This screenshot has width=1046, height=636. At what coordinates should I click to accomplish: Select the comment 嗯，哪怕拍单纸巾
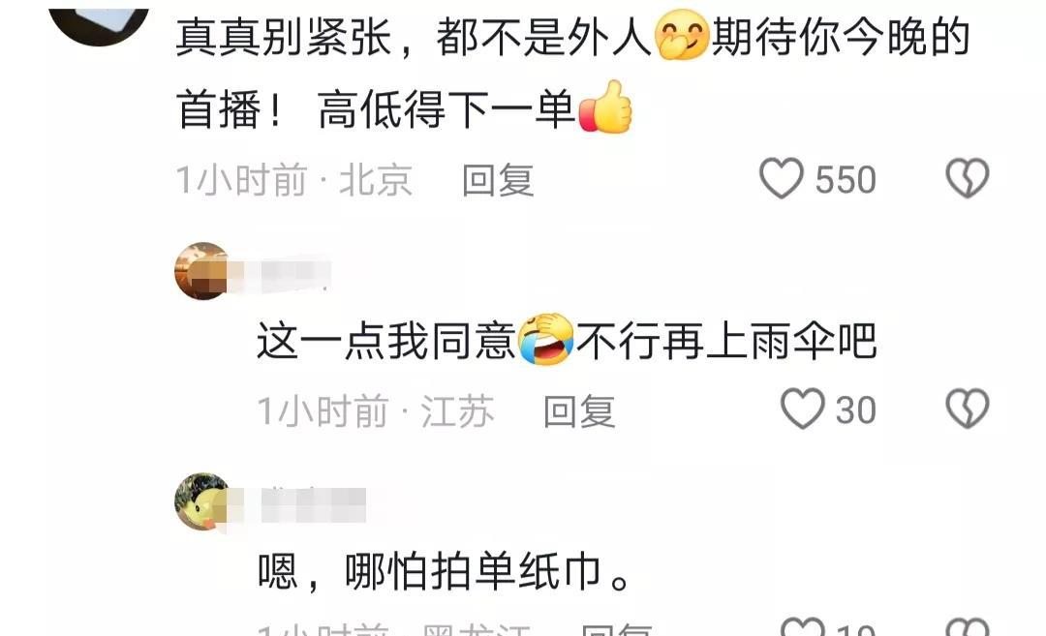coord(444,572)
